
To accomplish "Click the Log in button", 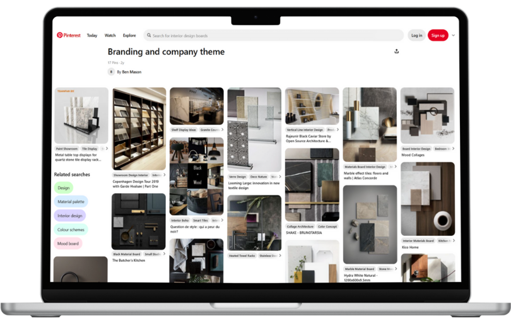I will click(416, 35).
